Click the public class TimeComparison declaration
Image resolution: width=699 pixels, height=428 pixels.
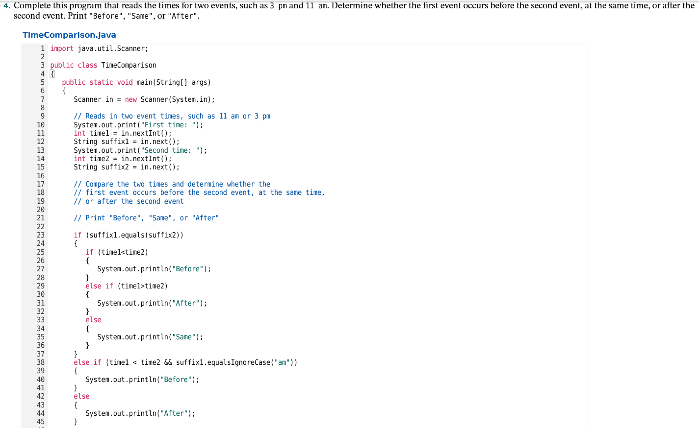click(x=104, y=65)
